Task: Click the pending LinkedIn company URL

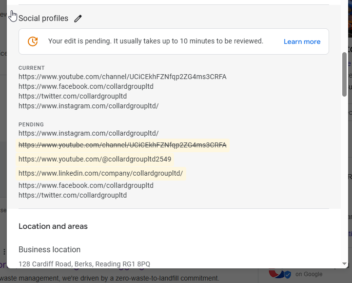Action: pyautogui.click(x=101, y=173)
